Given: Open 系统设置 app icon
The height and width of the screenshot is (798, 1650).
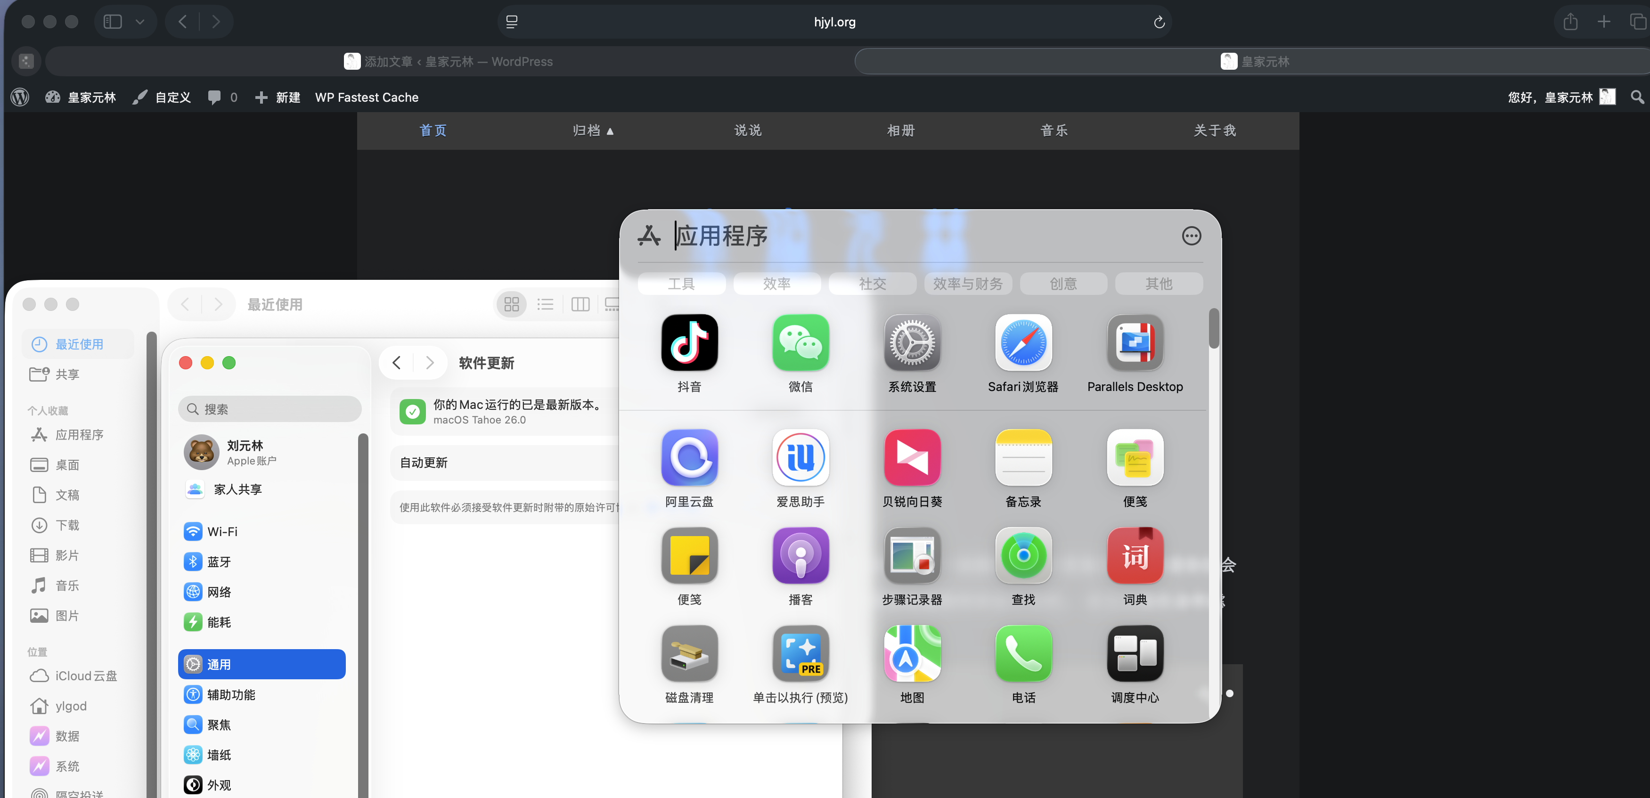Looking at the screenshot, I should (912, 342).
